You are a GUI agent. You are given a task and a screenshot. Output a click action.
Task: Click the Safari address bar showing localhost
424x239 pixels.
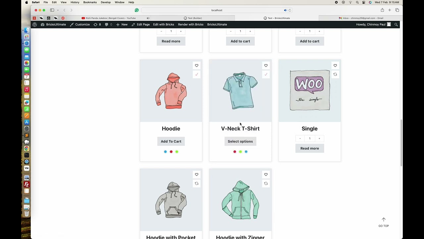click(x=217, y=10)
